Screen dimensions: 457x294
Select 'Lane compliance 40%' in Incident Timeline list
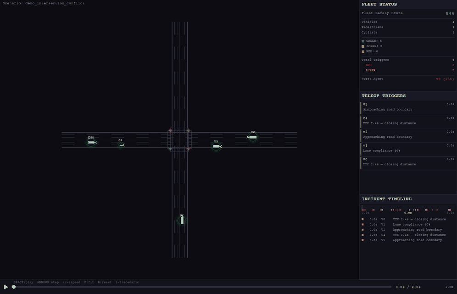[x=411, y=225]
